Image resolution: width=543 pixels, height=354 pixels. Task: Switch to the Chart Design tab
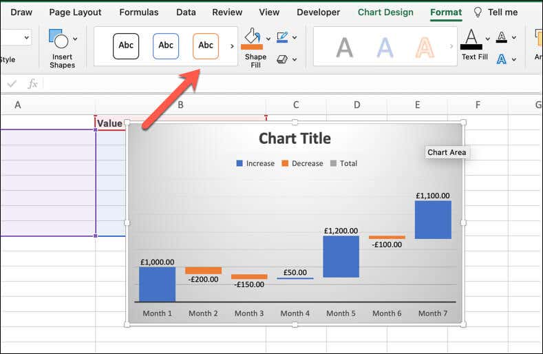click(x=385, y=12)
